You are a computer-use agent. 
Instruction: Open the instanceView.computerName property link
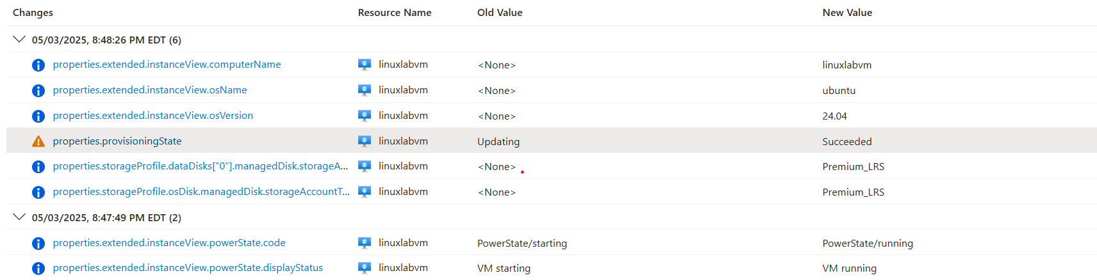click(x=167, y=65)
